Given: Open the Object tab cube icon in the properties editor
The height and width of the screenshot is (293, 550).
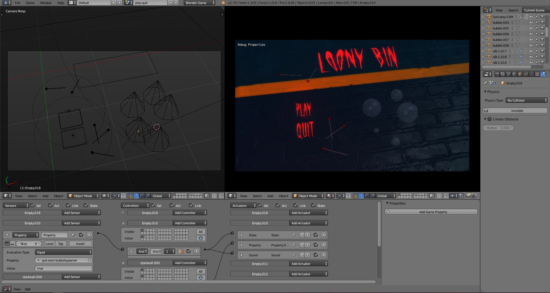Looking at the screenshot, I should click(x=520, y=74).
